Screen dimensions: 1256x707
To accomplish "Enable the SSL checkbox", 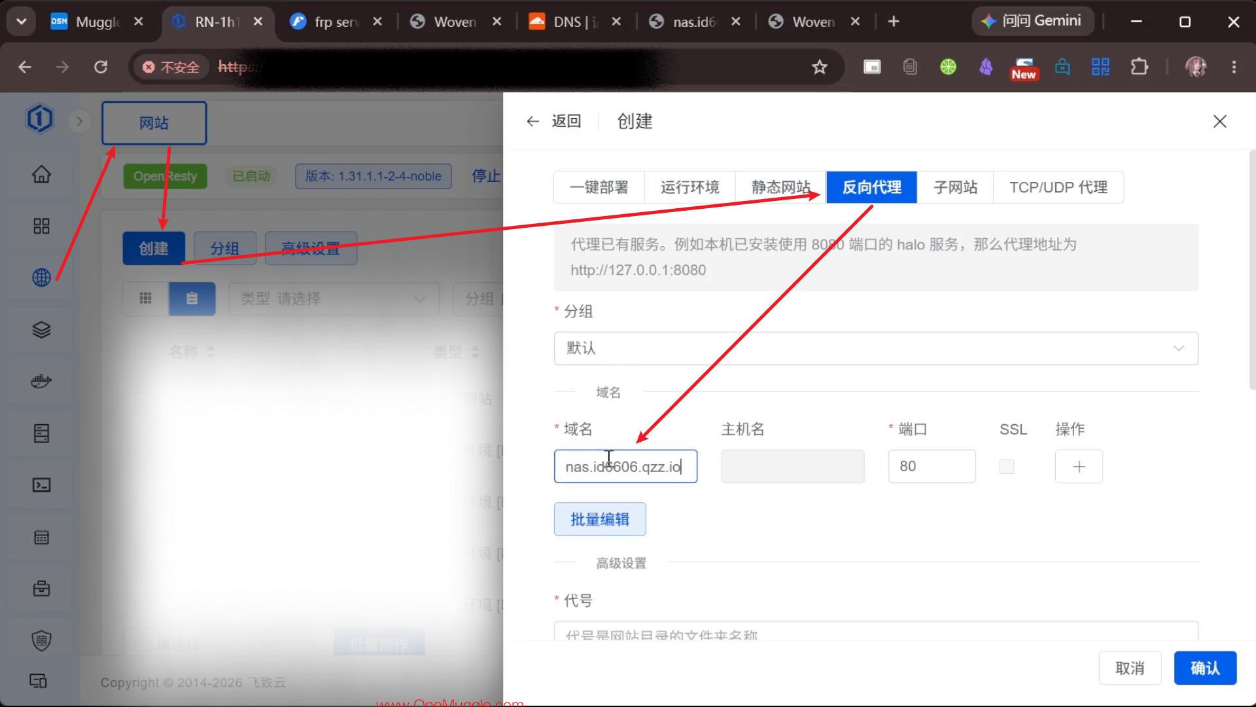I will tap(1007, 466).
